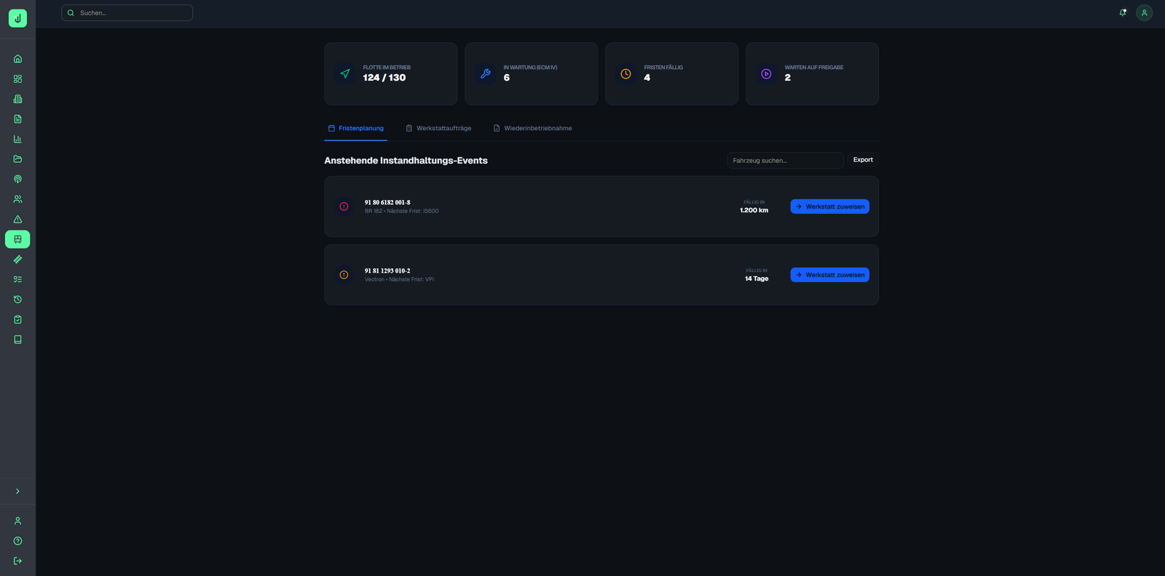1165x576 pixels.
Task: Open the bar chart analytics sidebar icon
Action: 17,139
